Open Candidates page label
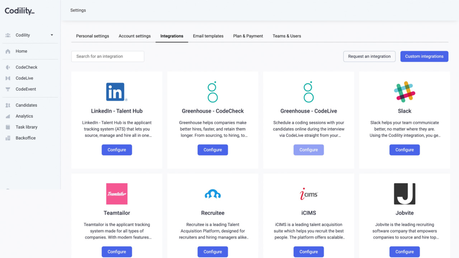 tap(26, 105)
